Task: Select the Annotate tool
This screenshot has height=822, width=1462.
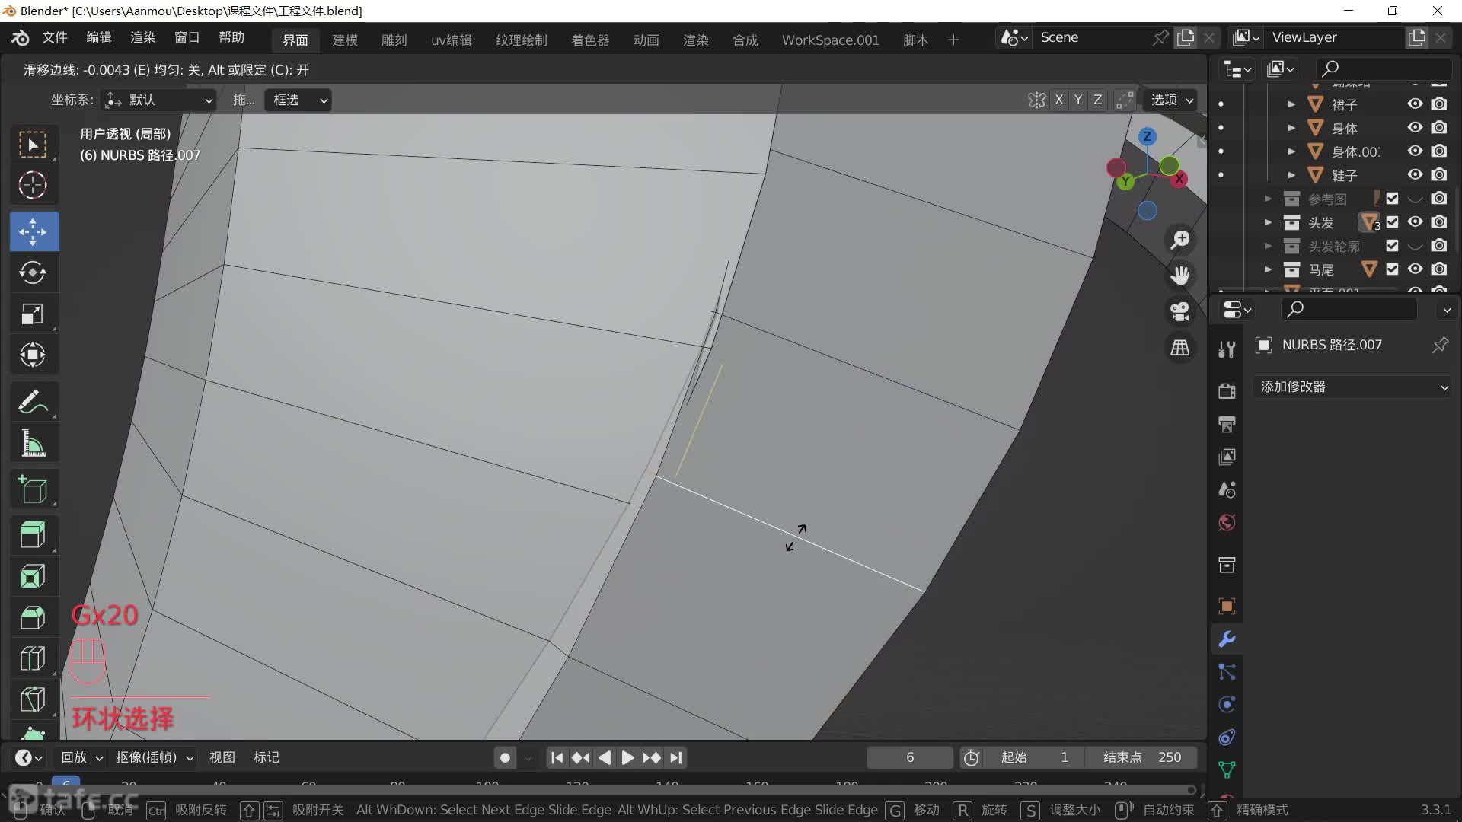Action: coord(33,401)
